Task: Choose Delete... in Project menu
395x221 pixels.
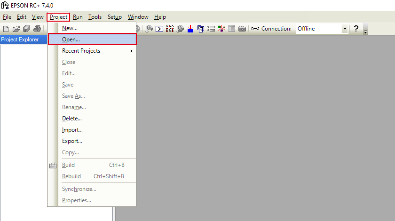Action: coord(92,118)
